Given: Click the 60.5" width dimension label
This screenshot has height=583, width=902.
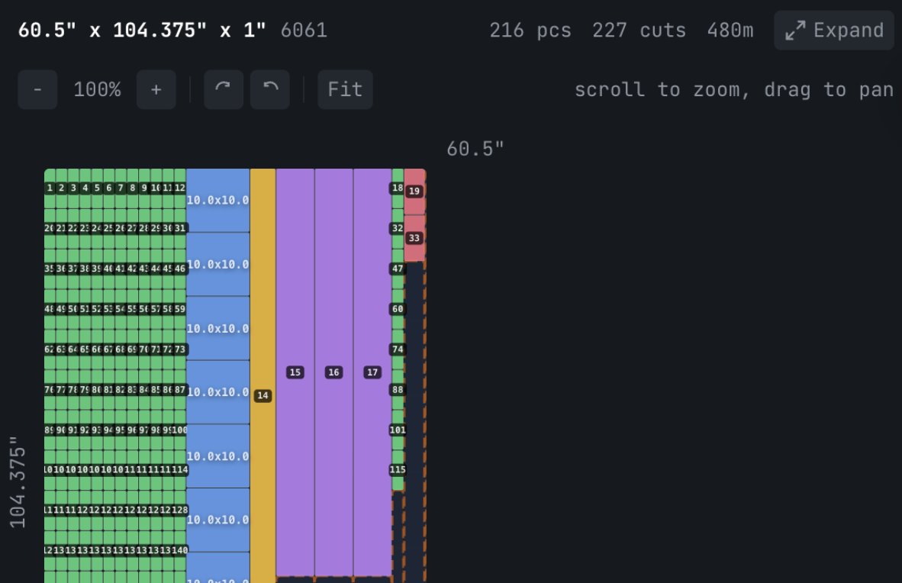Looking at the screenshot, I should point(475,149).
